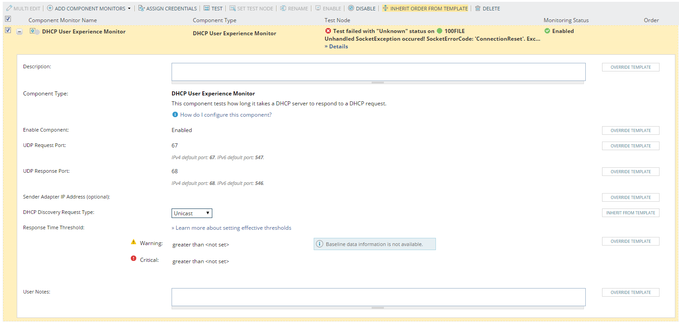Click baseline data info icon
This screenshot has height=322, width=679.
320,244
